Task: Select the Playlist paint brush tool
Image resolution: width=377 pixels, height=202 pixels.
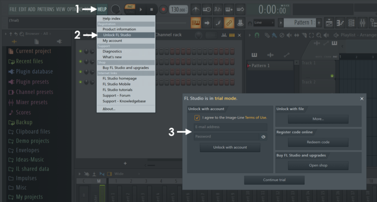Action: [x=274, y=35]
